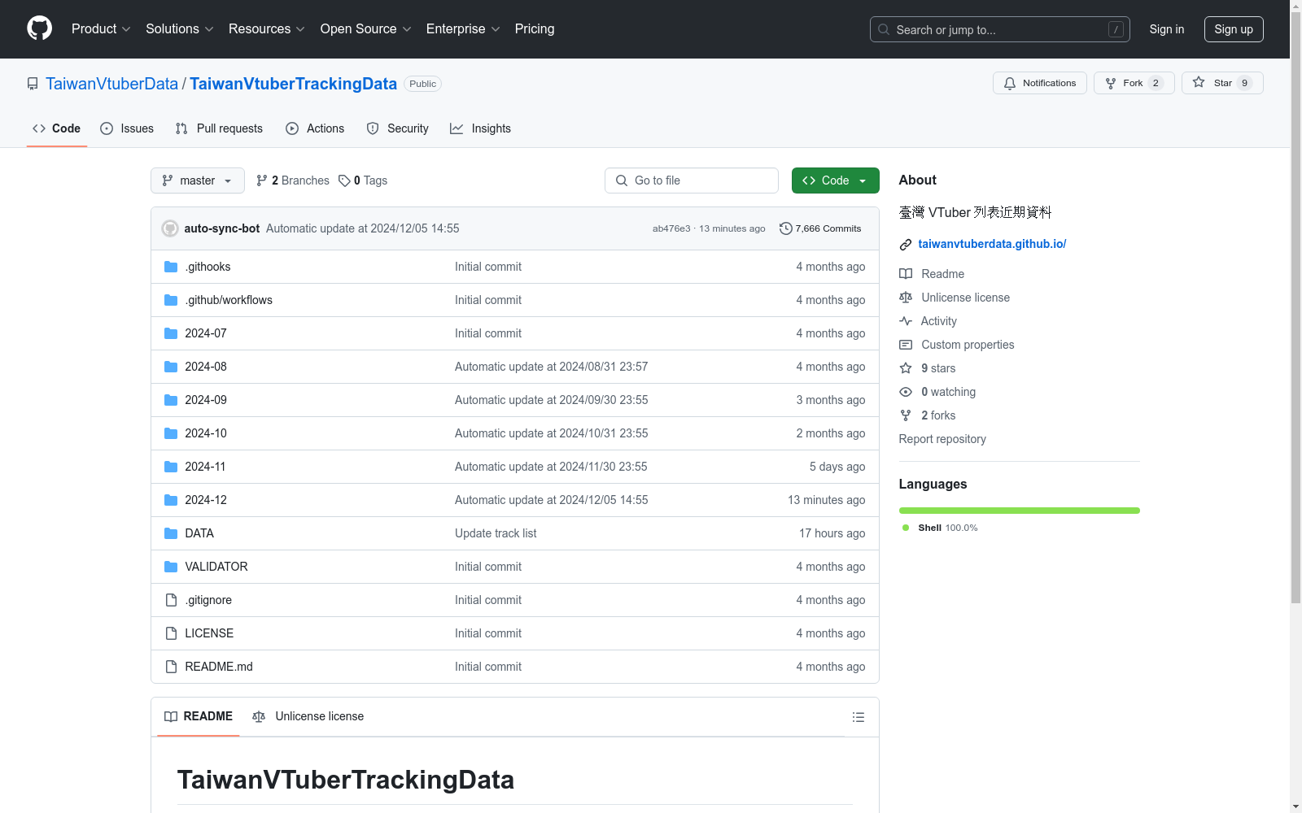1302x813 pixels.
Task: Expand the Solutions menu
Action: (180, 28)
